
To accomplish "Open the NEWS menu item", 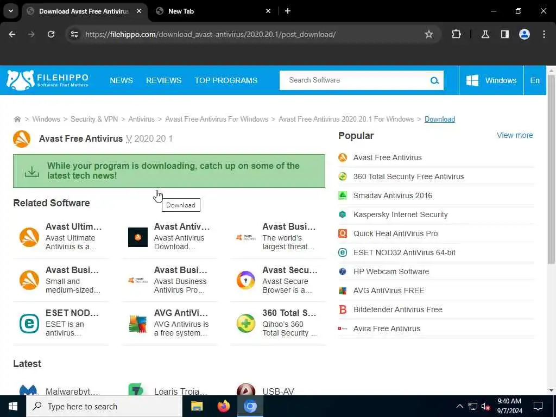I will (121, 80).
